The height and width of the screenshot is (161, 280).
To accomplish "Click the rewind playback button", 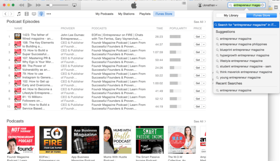I will (x=22, y=5).
